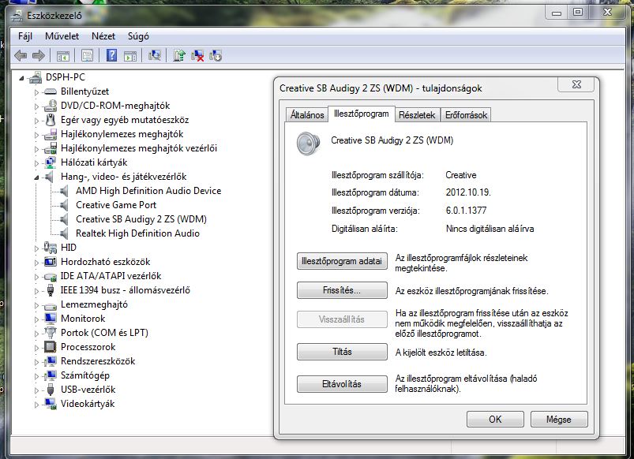
Task: Select the DSPH-PC computer icon
Action: point(36,77)
